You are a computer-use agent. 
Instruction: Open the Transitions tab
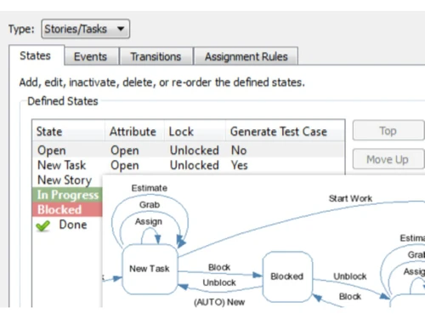156,57
